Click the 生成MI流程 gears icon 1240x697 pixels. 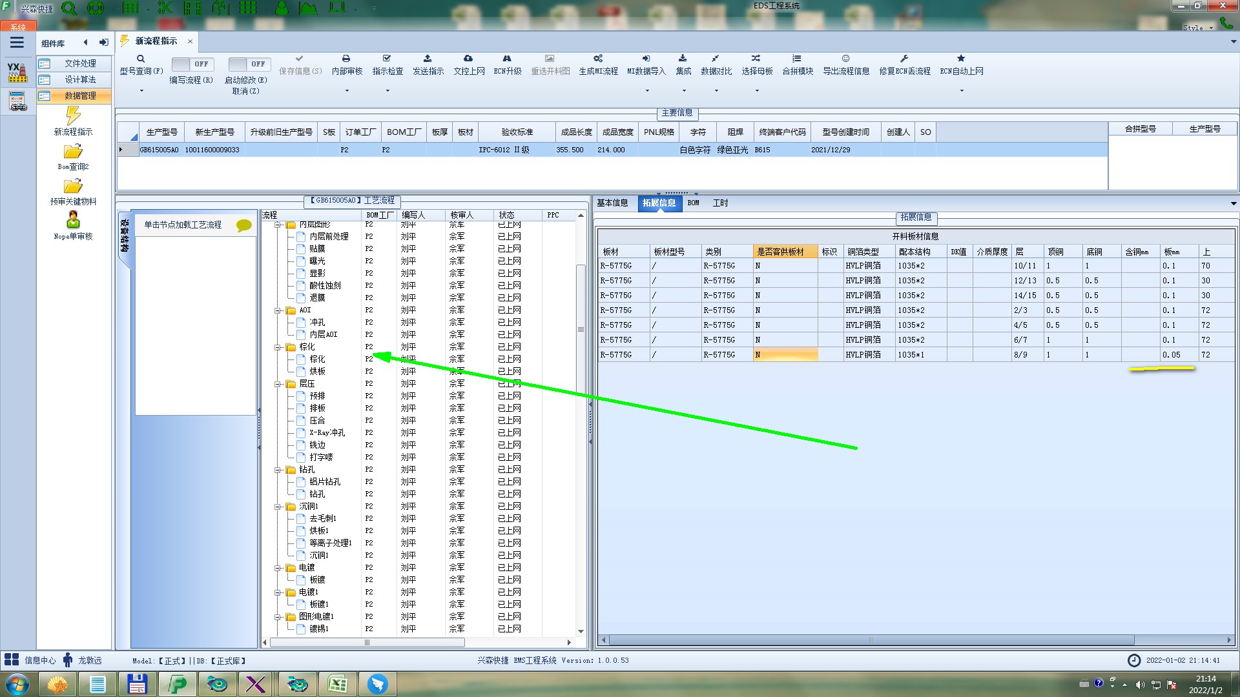point(598,59)
